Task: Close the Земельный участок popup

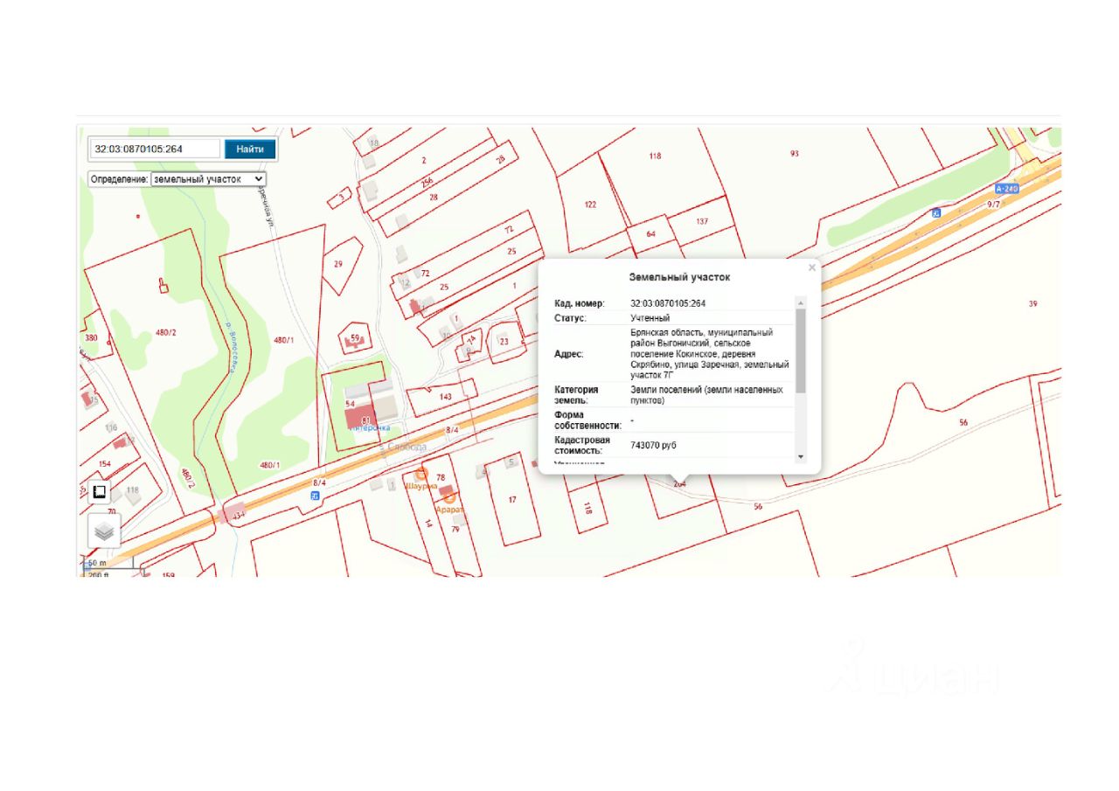Action: [x=812, y=267]
